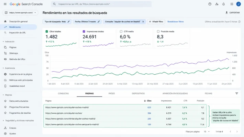Open the hamburger main menu

(5, 4)
